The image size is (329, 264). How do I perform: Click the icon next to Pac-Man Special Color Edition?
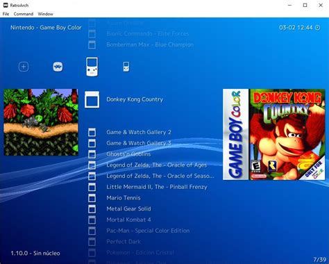92,231
